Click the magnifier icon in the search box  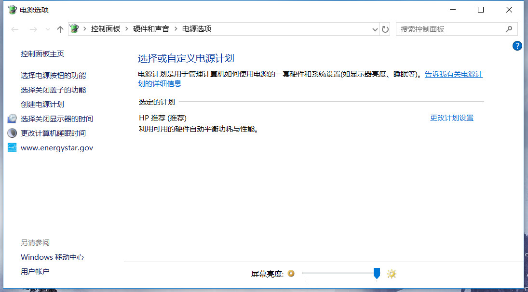[509, 29]
